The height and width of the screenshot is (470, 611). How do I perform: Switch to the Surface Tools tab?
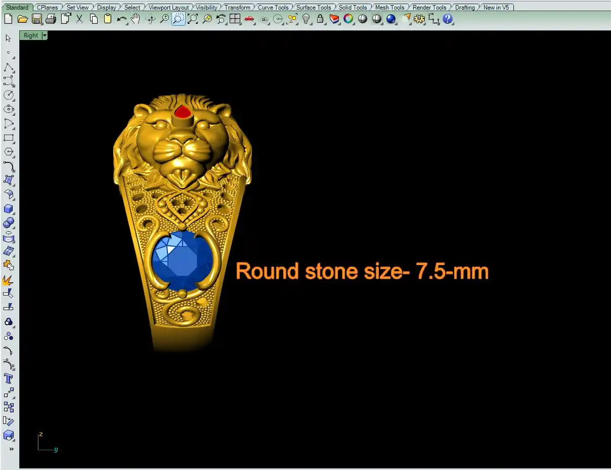pos(313,8)
